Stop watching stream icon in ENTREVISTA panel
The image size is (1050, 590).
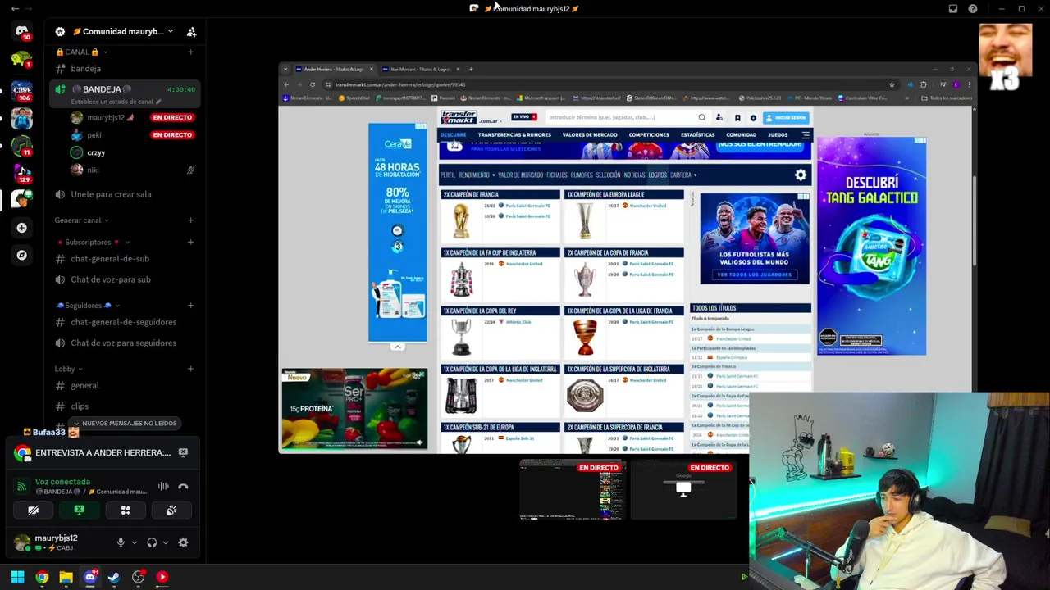[x=183, y=452]
